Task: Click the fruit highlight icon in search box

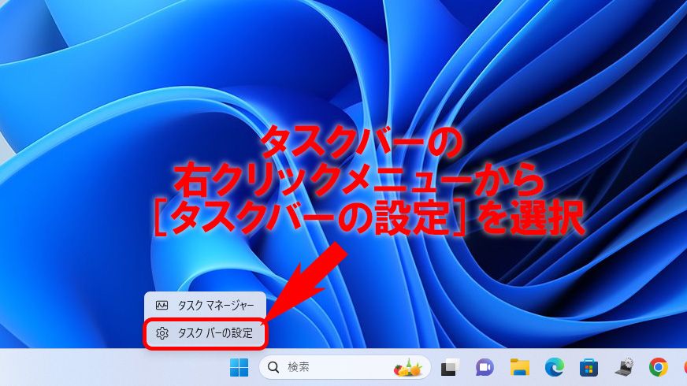Action: (408, 368)
